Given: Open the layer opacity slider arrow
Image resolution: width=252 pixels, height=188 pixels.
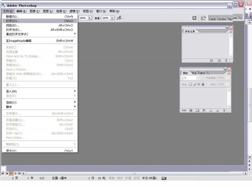Looking at the screenshot, I should point(228,78).
